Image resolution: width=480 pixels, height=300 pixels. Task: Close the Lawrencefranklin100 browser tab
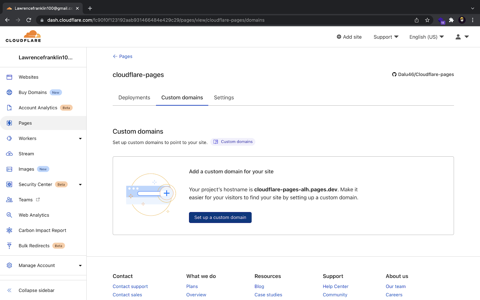(x=77, y=8)
